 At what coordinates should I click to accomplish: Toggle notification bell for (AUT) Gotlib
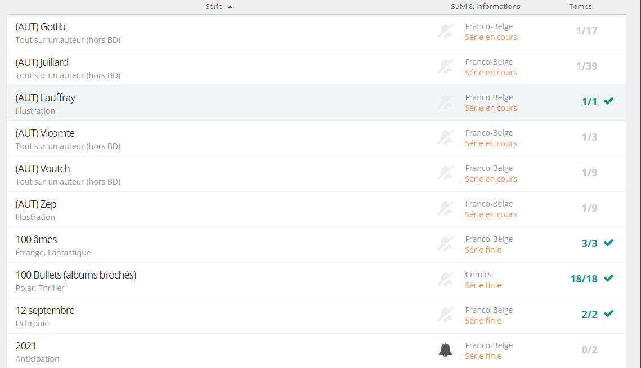[445, 32]
